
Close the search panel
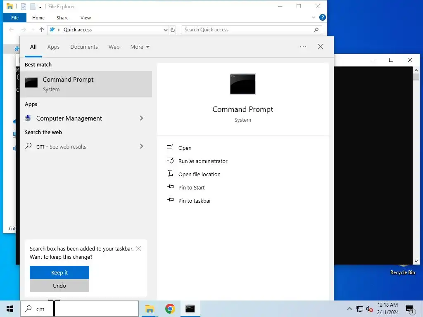[x=320, y=47]
